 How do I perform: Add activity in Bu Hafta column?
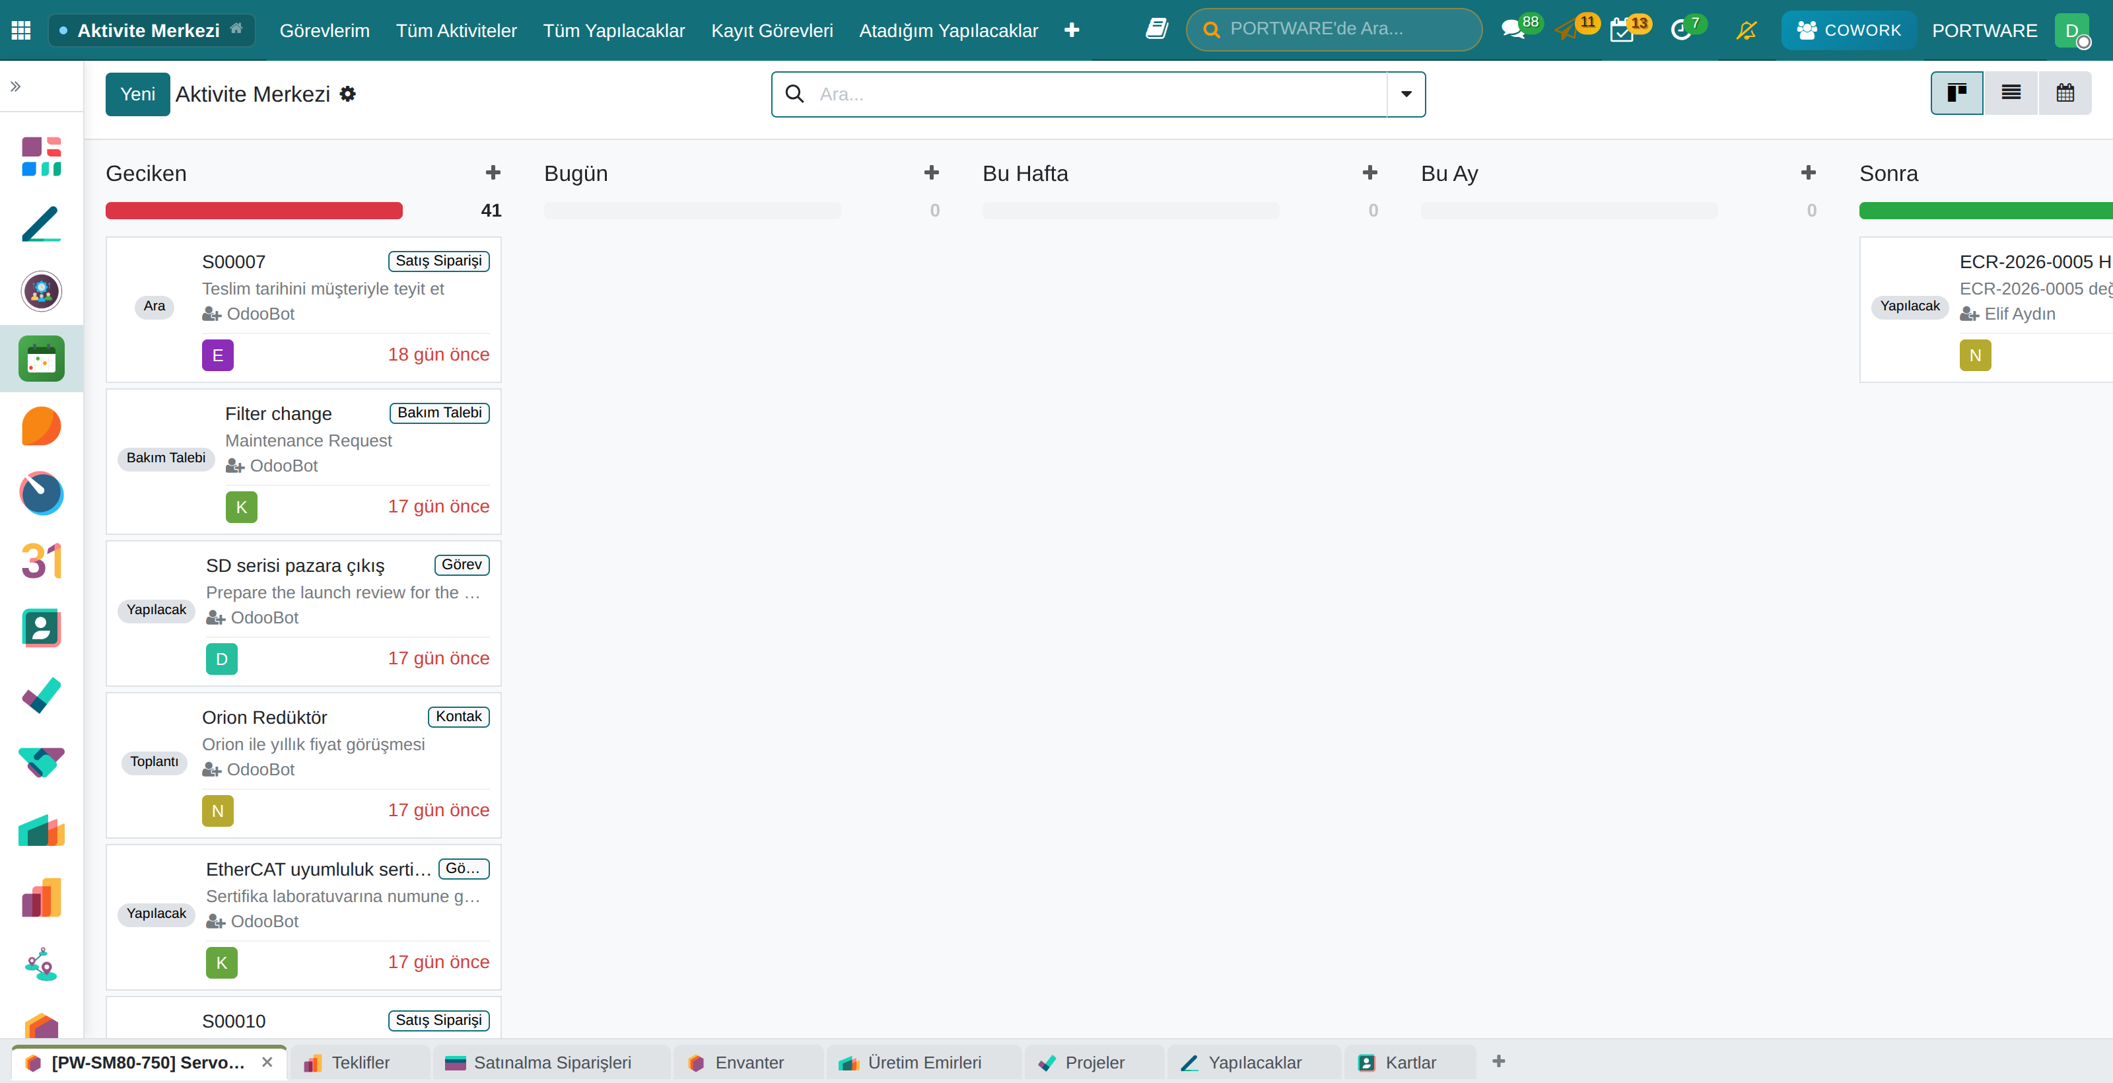1370,173
